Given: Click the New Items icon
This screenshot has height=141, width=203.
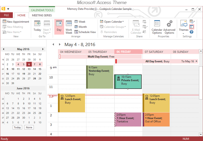Looking at the screenshot, I should point(4,32).
